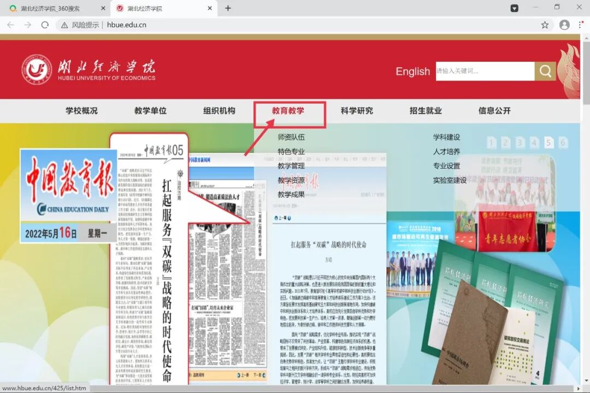Select 教学成果 submenu item

pyautogui.click(x=291, y=194)
